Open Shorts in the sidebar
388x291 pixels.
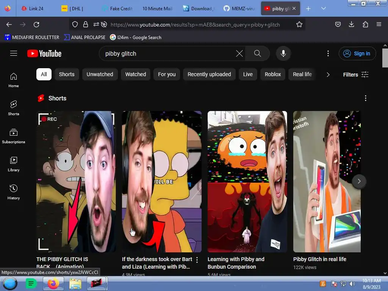pyautogui.click(x=14, y=108)
